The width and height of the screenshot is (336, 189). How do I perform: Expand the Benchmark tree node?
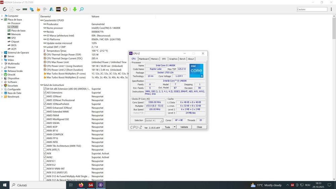(2, 97)
